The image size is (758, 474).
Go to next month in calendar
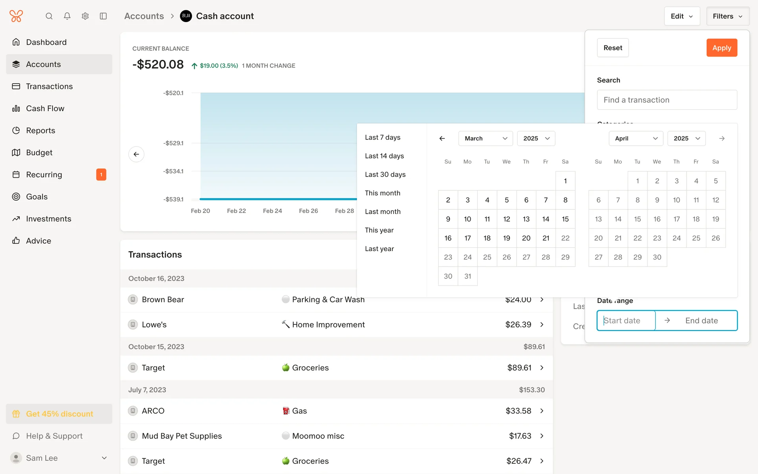(x=722, y=138)
